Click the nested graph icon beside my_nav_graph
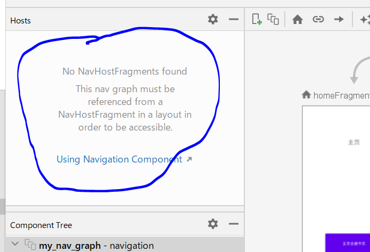 pos(30,244)
